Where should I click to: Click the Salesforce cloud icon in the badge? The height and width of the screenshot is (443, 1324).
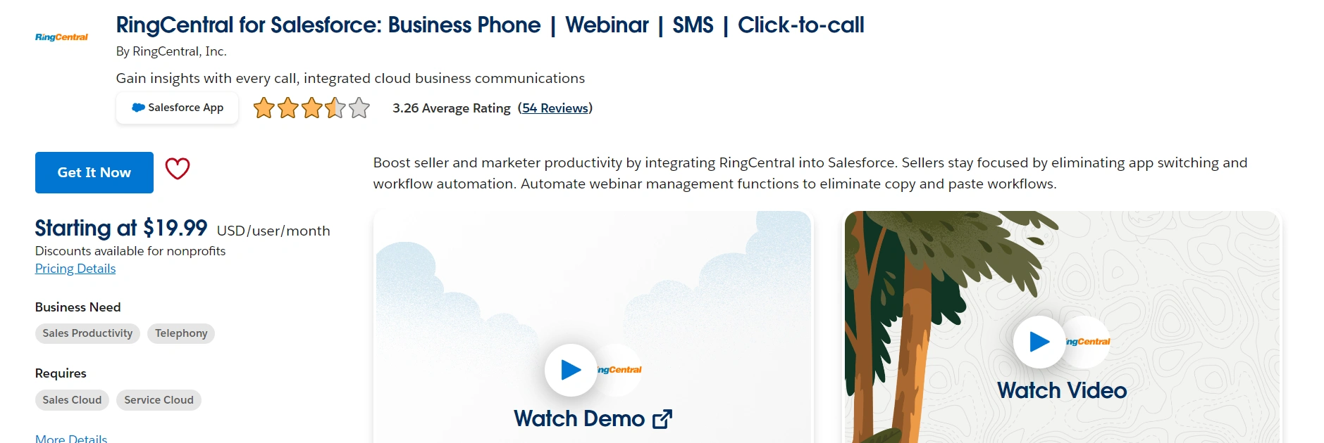[138, 108]
